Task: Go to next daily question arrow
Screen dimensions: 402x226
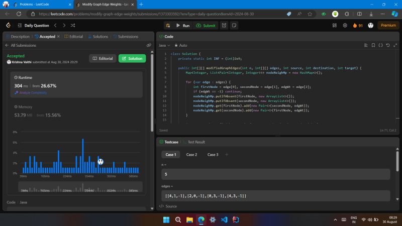Action: click(x=63, y=25)
